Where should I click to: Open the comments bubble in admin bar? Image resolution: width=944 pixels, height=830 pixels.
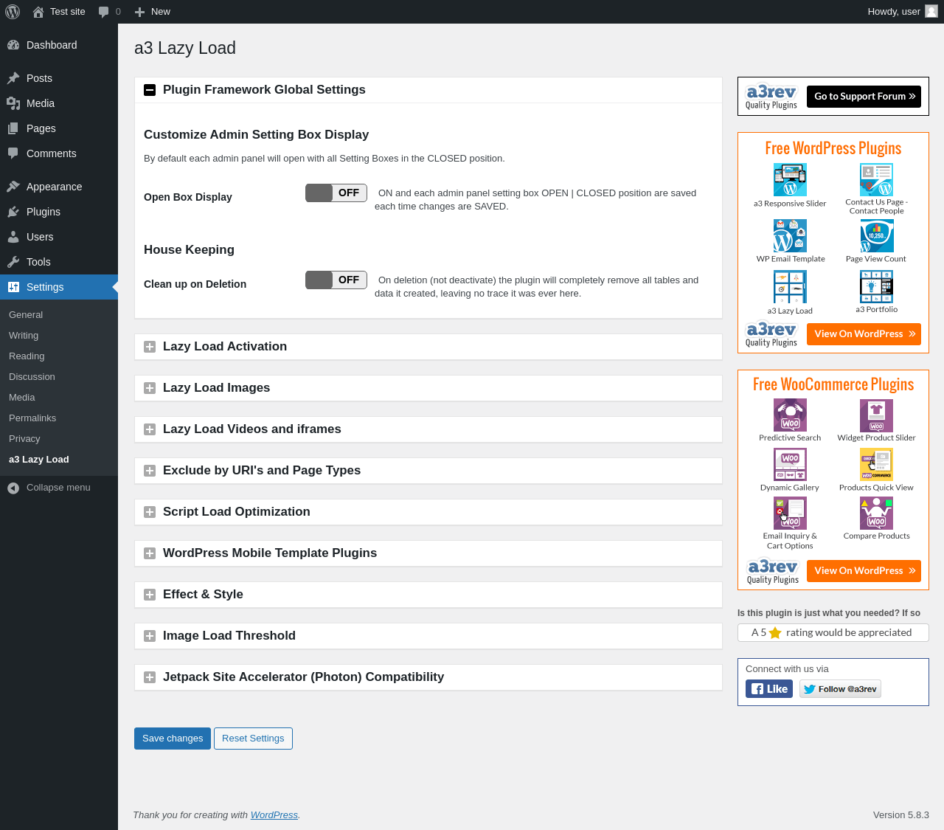tap(104, 12)
